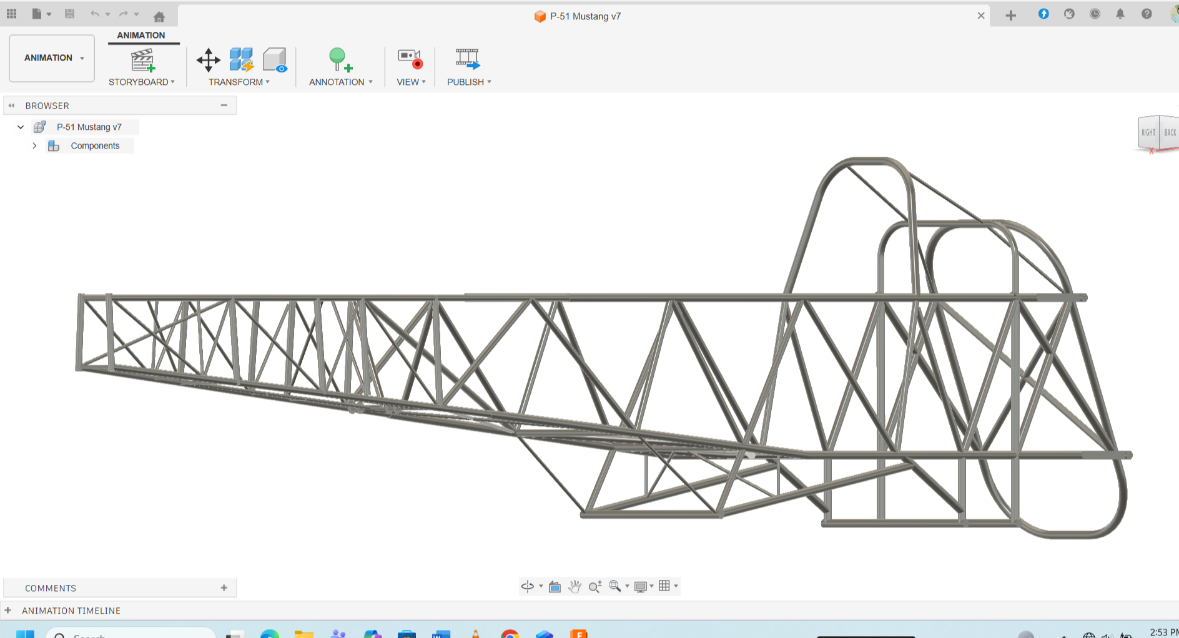Click the Look At icon in navigation bar
Viewport: 1179px width, 638px height.
pos(555,586)
